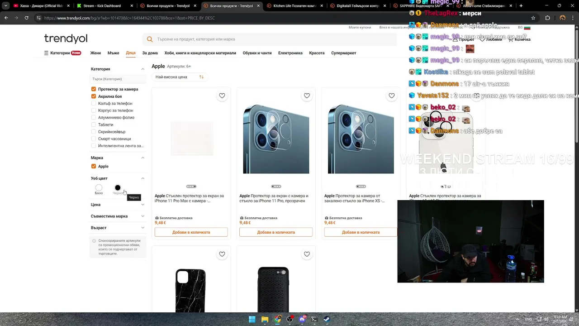Open Windows Start menu
Viewport: 579px width, 326px height.
point(252,319)
